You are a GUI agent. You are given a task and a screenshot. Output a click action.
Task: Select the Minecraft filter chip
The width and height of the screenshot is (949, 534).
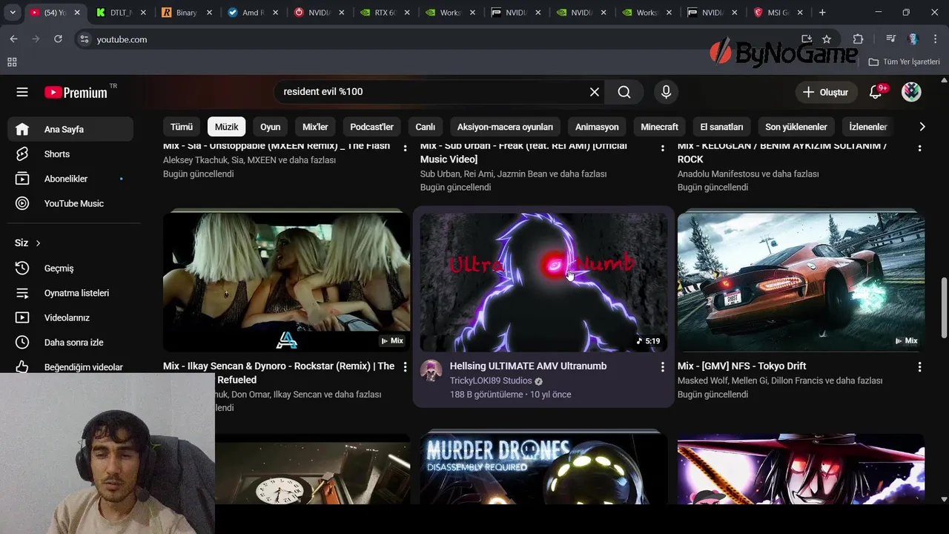click(x=659, y=127)
